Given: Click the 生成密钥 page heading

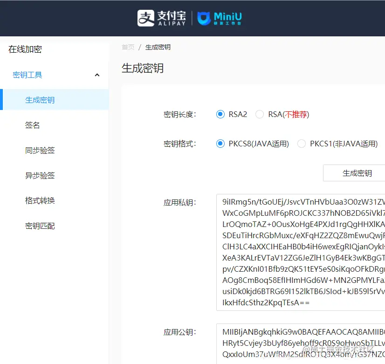Looking at the screenshot, I should point(143,68).
